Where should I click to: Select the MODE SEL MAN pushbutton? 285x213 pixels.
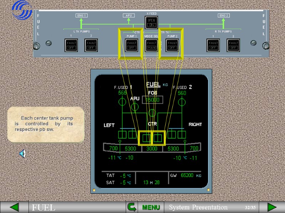pyautogui.click(x=151, y=45)
